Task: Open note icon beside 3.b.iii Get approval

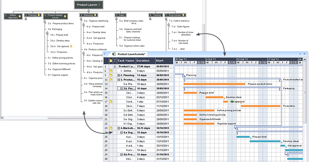Action: pyautogui.click(x=71, y=46)
